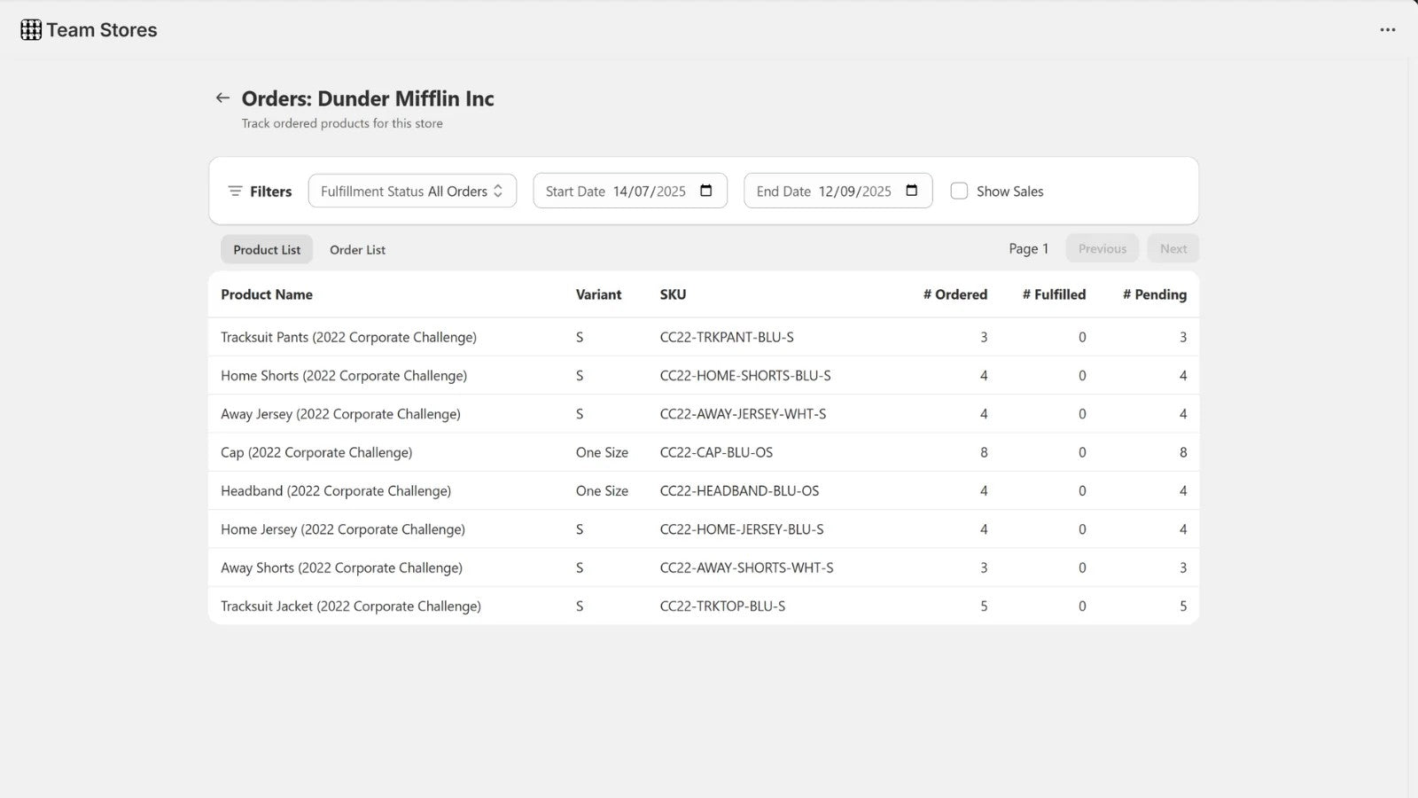Select the Cap (2022 Corporate Challenge) row

tap(704, 452)
